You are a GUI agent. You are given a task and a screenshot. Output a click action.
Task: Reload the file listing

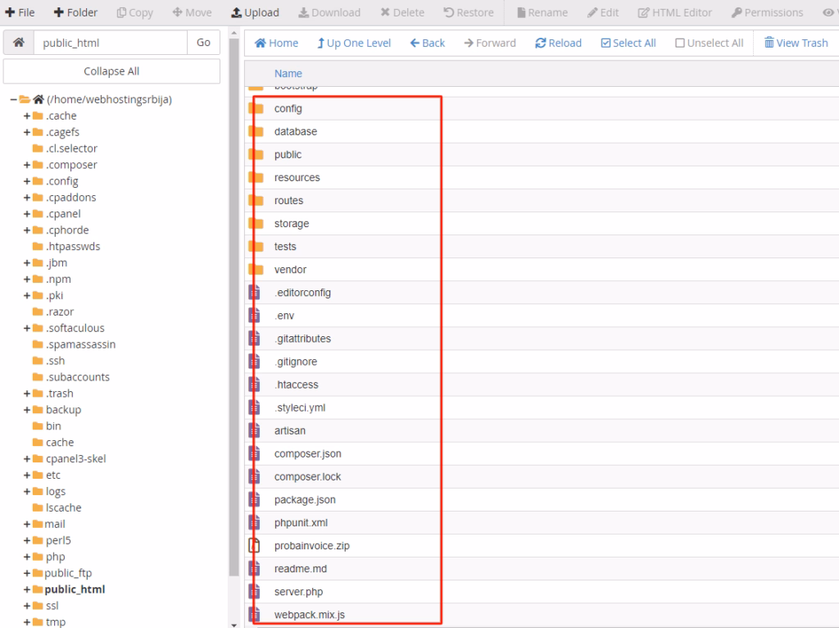click(558, 43)
